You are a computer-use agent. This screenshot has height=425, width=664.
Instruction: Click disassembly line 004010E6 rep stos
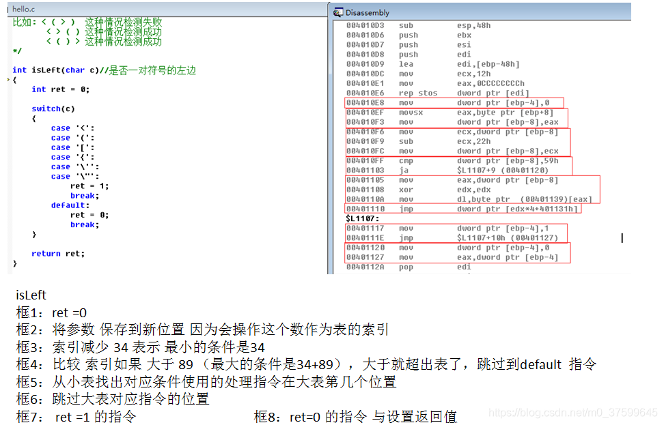tap(438, 93)
